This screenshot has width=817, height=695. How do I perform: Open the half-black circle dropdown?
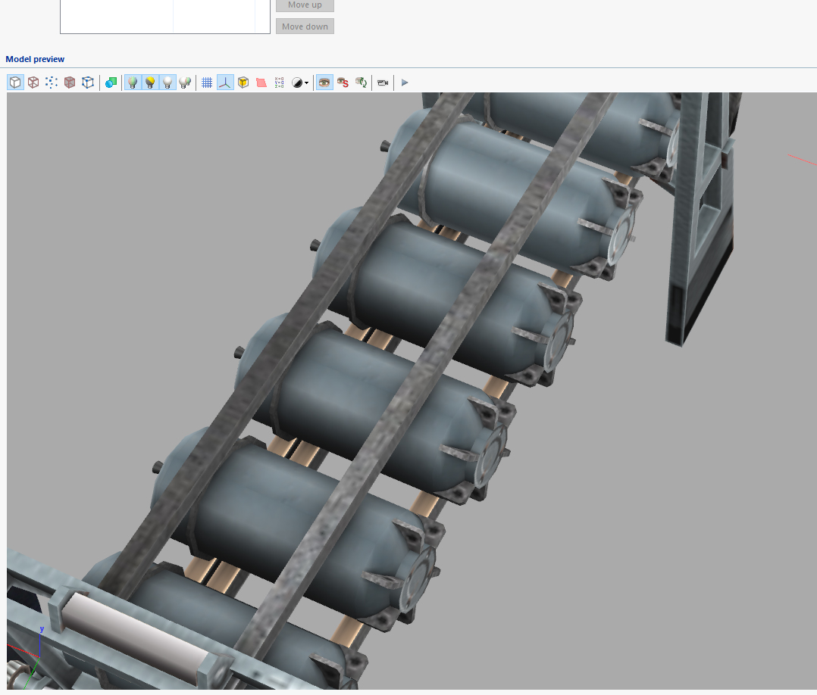(x=300, y=83)
